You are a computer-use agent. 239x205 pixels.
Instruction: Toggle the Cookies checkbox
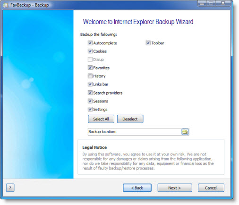90,51
